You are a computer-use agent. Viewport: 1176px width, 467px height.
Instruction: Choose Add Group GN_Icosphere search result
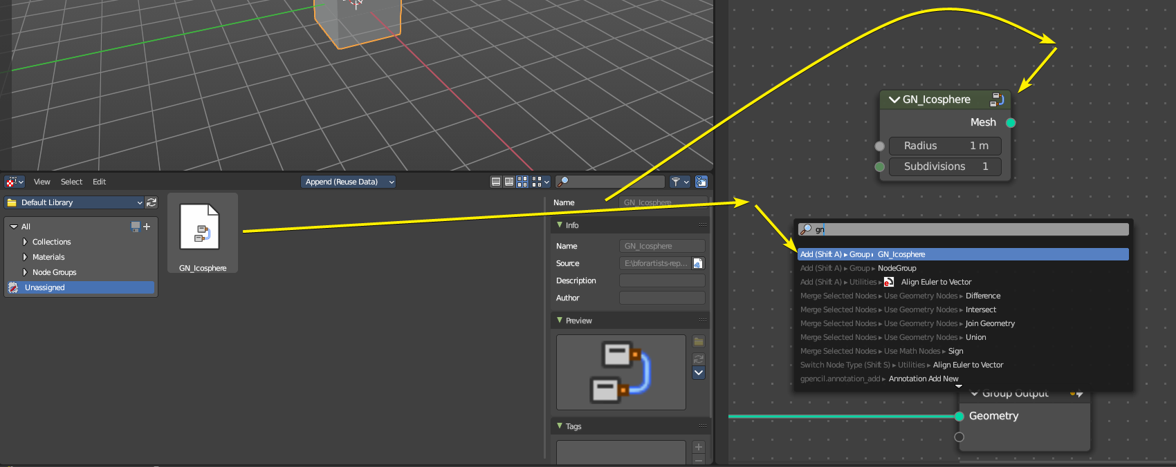pyautogui.click(x=963, y=254)
